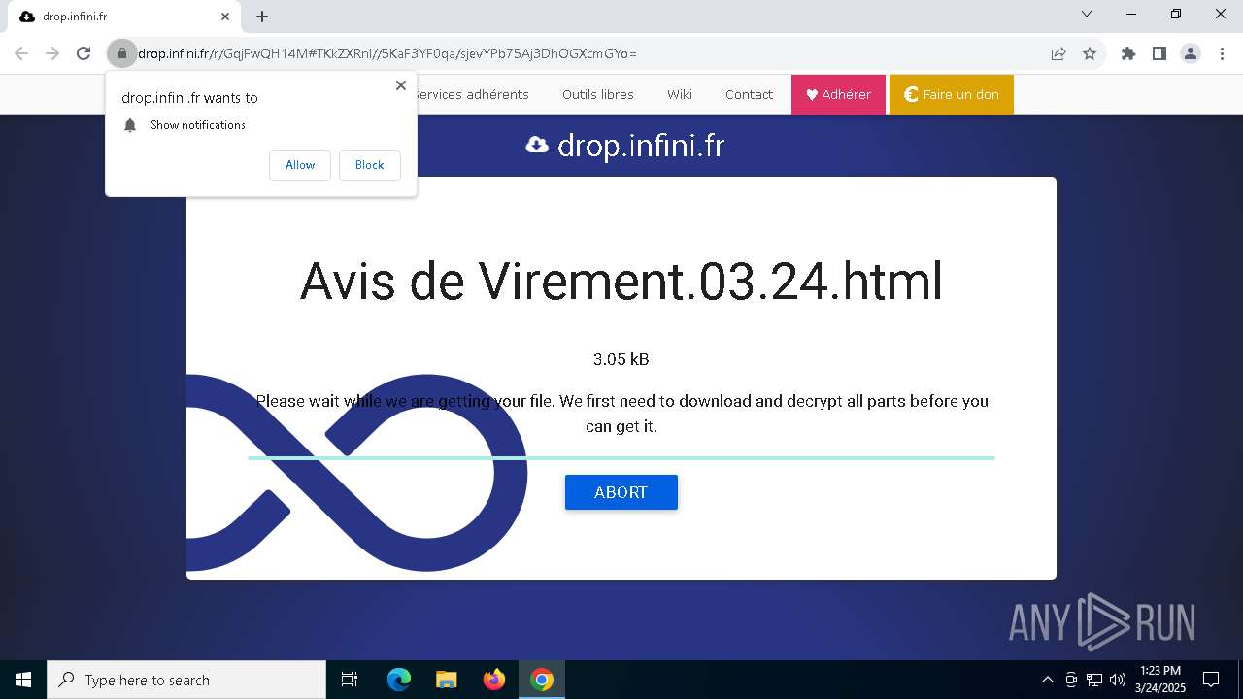
Task: Click the Faire un don button
Action: point(952,94)
